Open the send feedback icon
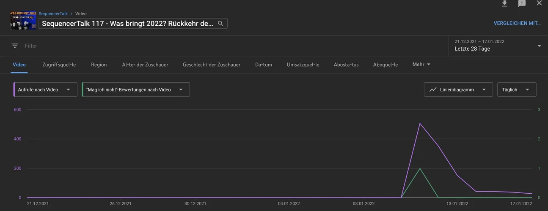This screenshot has width=548, height=211. tap(522, 3)
